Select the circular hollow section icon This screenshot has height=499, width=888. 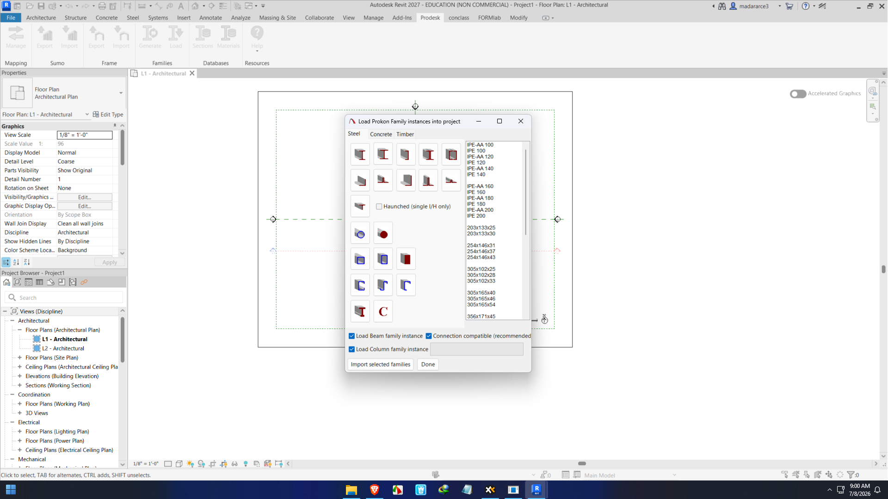pyautogui.click(x=360, y=234)
